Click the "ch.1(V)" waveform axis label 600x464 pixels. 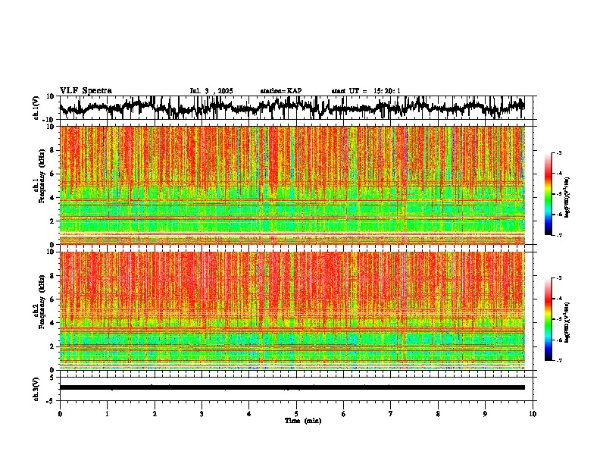[x=36, y=108]
